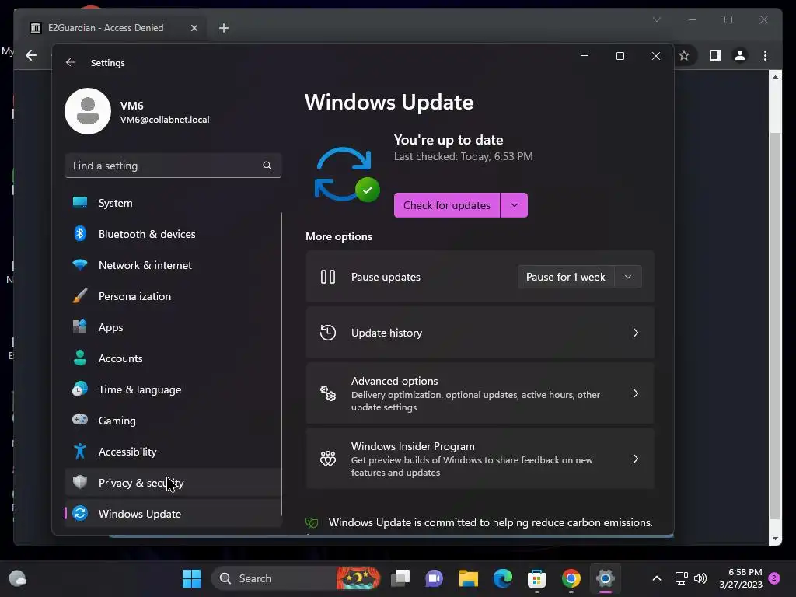This screenshot has height=597, width=796.
Task: Open the Windows Start menu
Action: pos(191,578)
